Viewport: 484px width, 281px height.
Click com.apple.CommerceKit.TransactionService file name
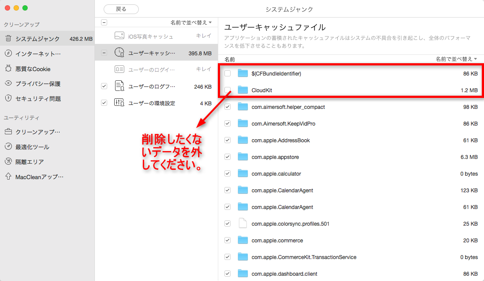coord(304,257)
